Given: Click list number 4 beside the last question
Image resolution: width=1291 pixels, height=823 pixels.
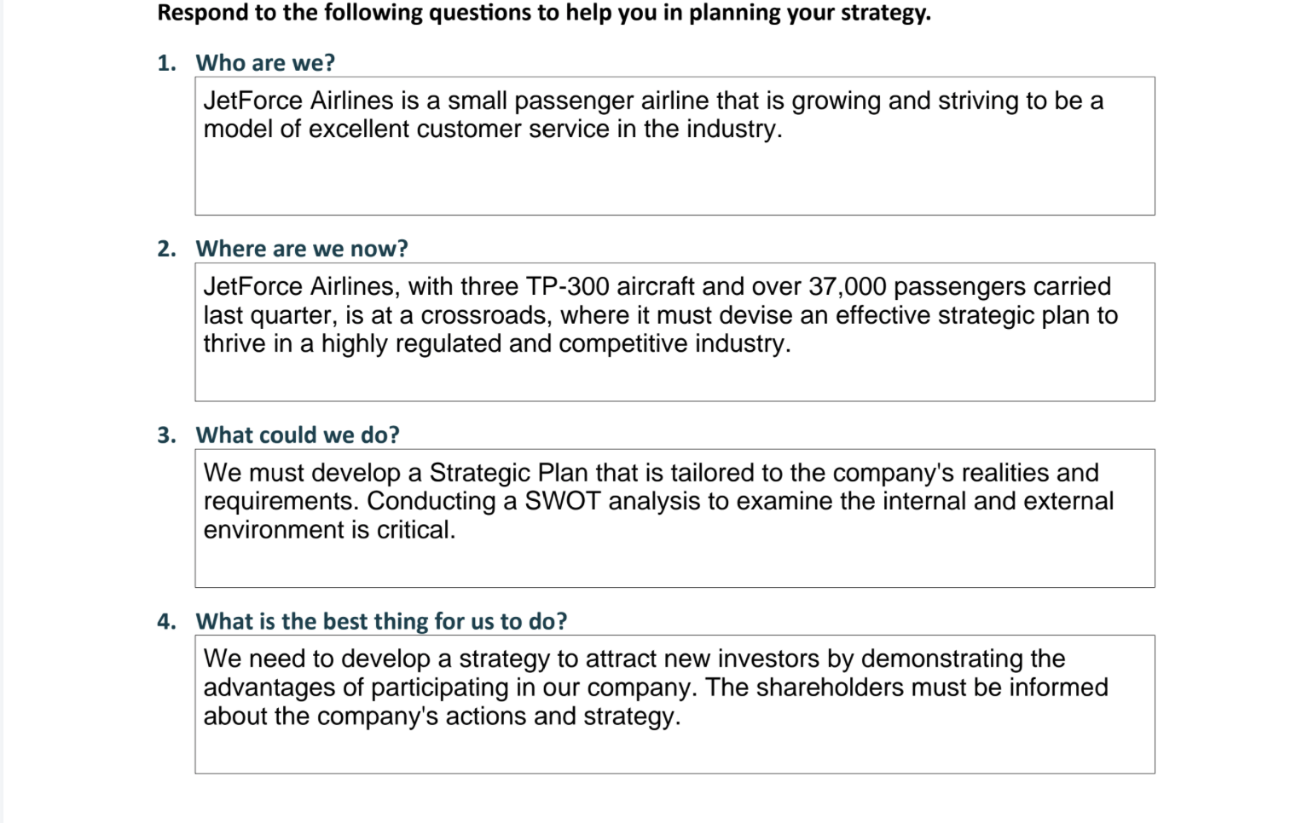Looking at the screenshot, I should (166, 621).
